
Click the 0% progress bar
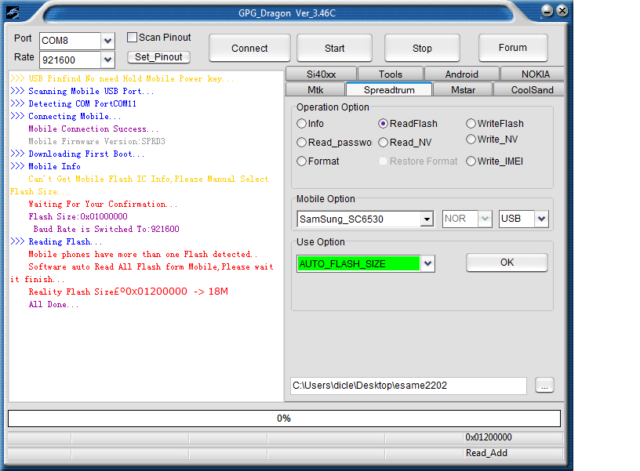coord(284,418)
